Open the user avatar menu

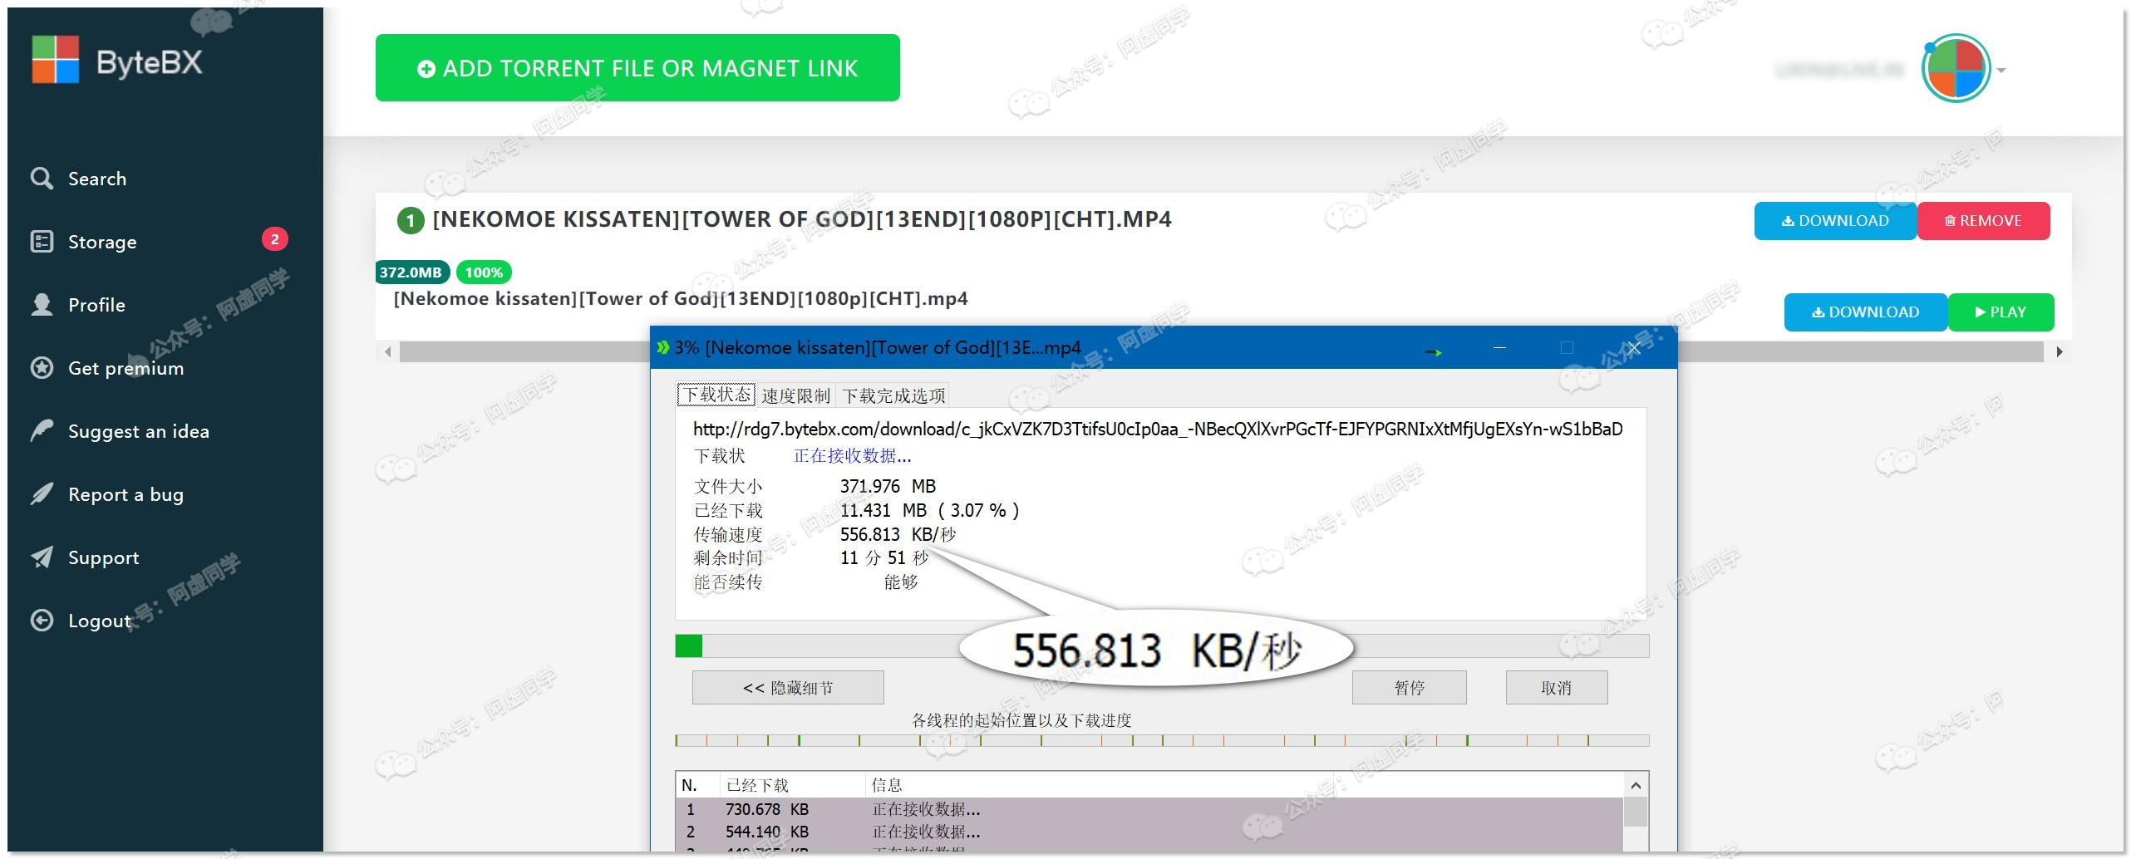pyautogui.click(x=1956, y=68)
